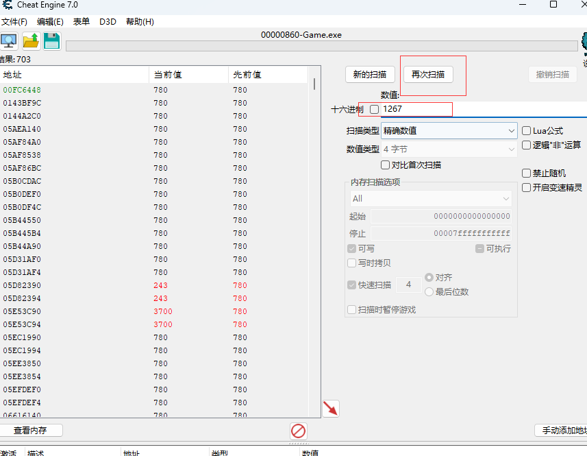This screenshot has height=456, width=587.
Task: Toggle the 可写 checkbox
Action: (351, 248)
